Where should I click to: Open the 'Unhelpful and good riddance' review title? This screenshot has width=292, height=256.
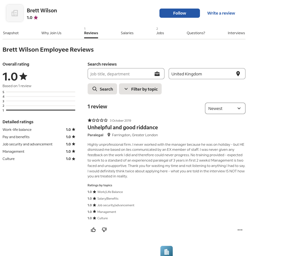(x=123, y=127)
